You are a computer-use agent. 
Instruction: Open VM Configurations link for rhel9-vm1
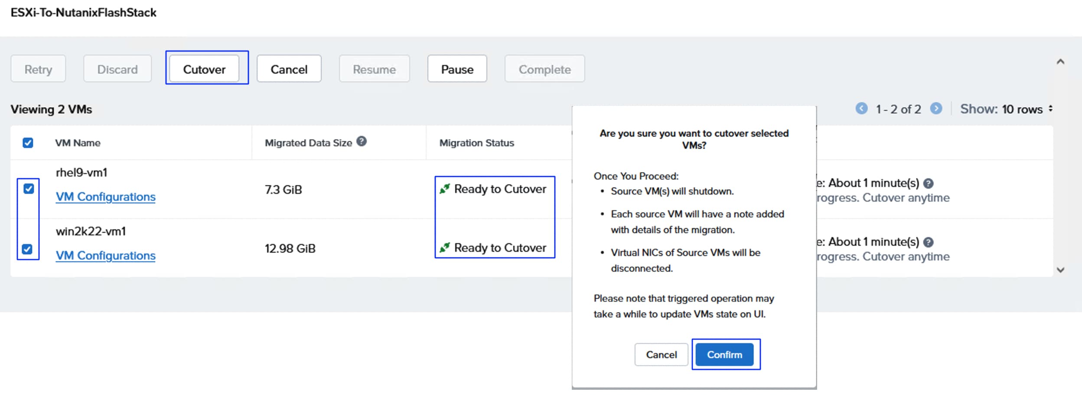[x=105, y=197]
